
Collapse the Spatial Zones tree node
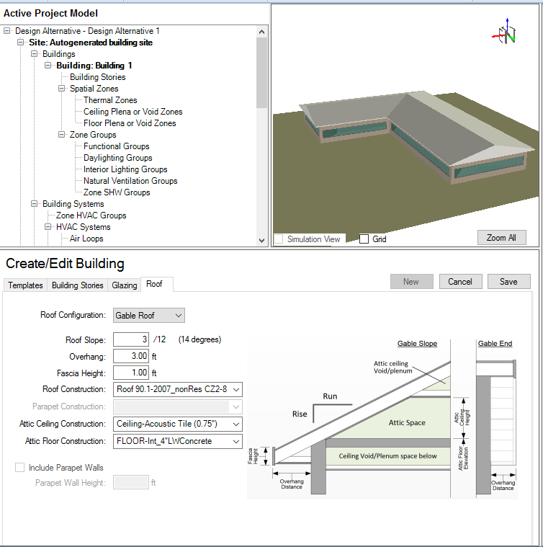click(62, 89)
